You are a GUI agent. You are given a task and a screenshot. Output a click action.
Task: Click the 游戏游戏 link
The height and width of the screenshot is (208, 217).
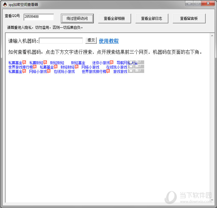click(x=120, y=72)
